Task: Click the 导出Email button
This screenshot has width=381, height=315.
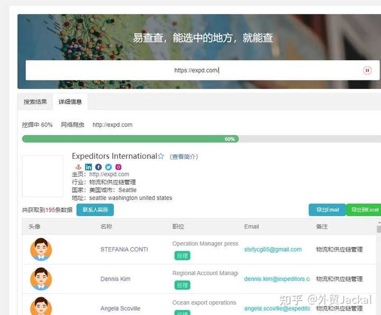Action: click(328, 210)
